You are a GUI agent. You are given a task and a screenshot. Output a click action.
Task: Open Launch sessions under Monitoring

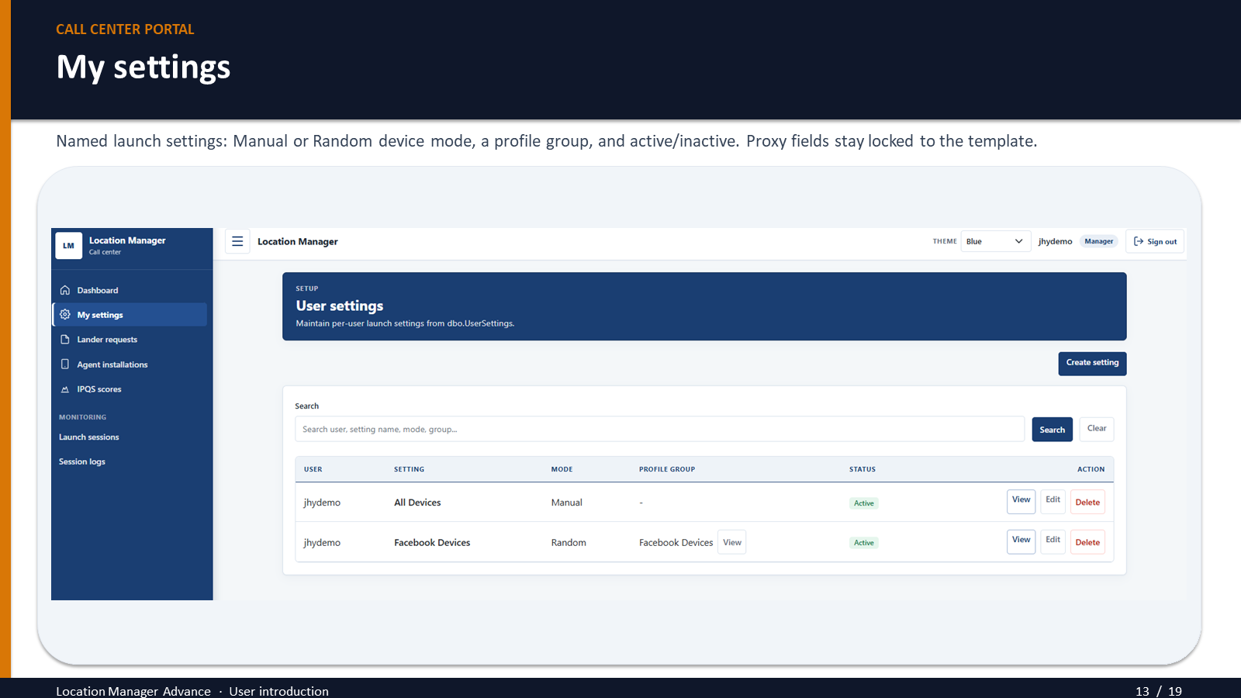(89, 437)
